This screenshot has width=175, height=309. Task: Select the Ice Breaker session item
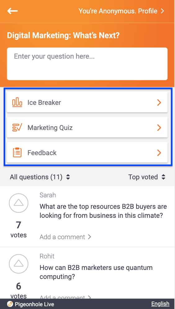coord(87,102)
